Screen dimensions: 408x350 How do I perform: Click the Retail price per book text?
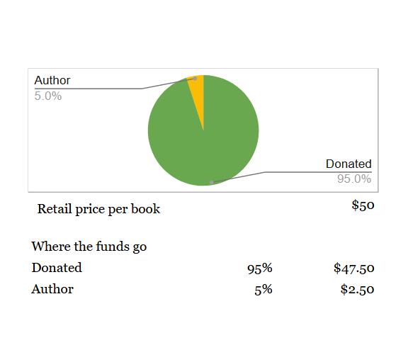[x=98, y=209]
